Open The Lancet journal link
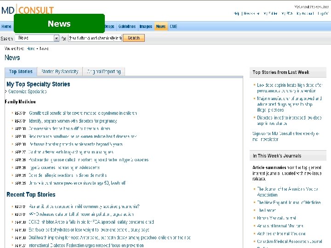The width and height of the screenshot is (331, 248). (267, 210)
